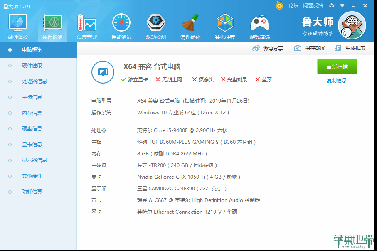The height and width of the screenshot is (251, 377).
Task: Click the 8 GB 威刚 DDR4 memory value
Action: pos(172,154)
